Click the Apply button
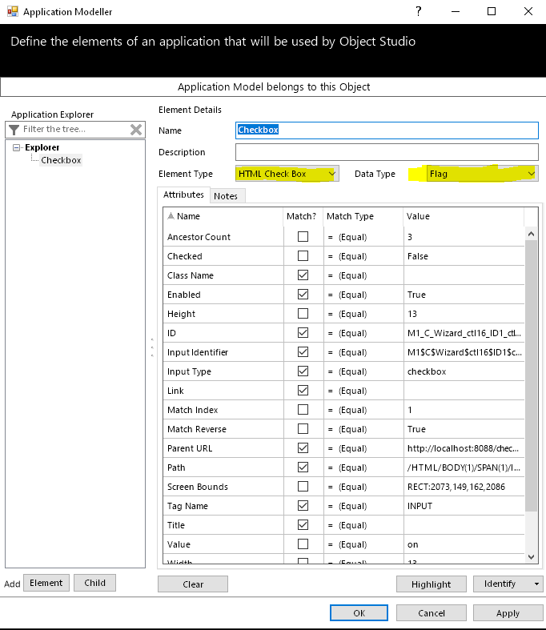Screen dimensions: 546x630 (x=508, y=612)
